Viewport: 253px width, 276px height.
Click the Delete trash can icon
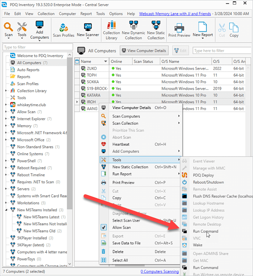(103, 252)
